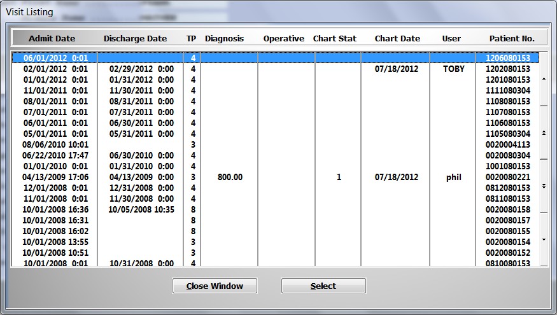Click patient number 0020080155
Screen dimensions: 557x315
coord(508,231)
